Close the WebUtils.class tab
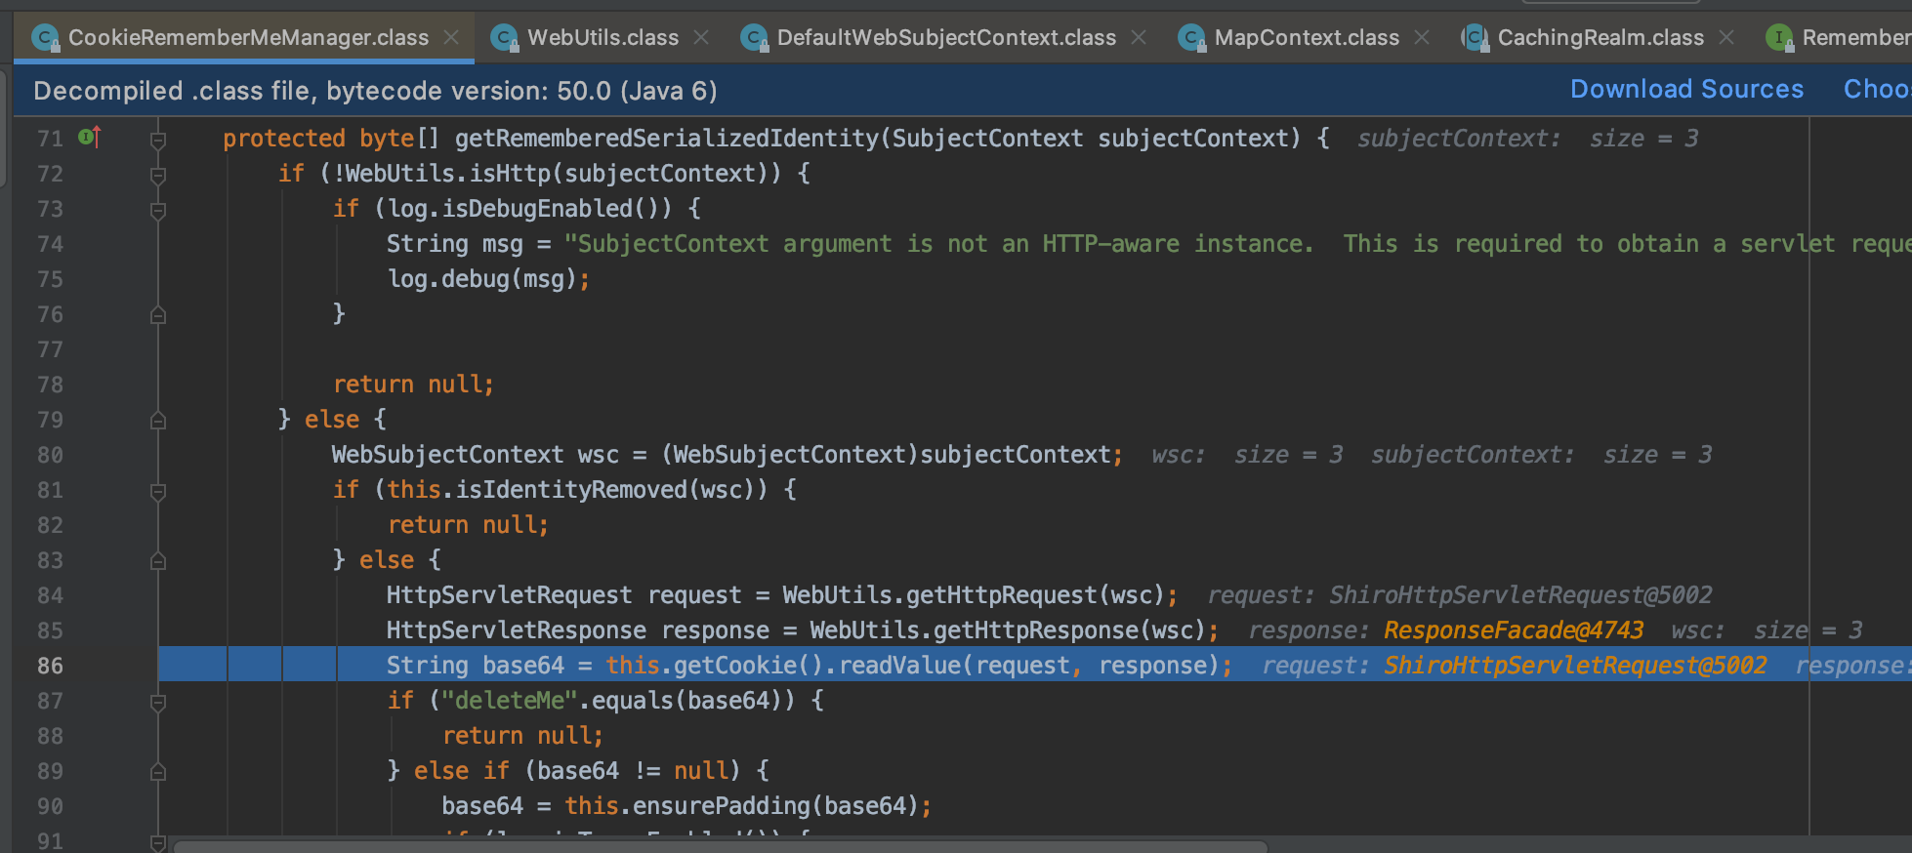Image resolution: width=1912 pixels, height=853 pixels. point(701,37)
